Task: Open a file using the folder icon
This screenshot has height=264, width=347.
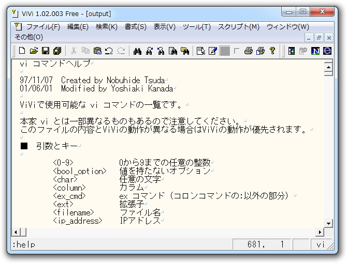Action: (x=34, y=51)
